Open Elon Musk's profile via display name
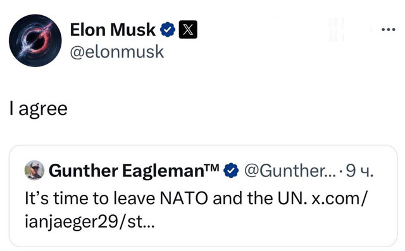Screen dimensions: 405x251 [113, 30]
